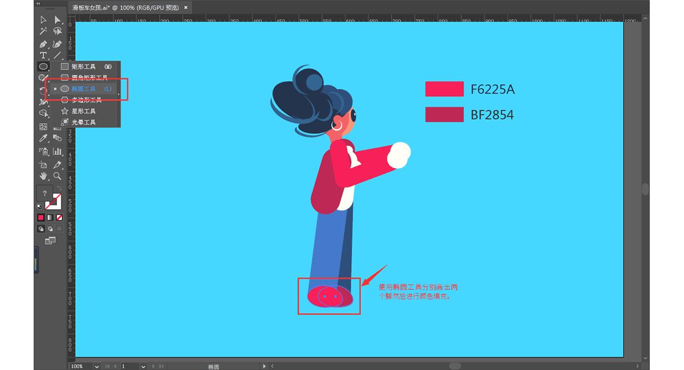This screenshot has height=370, width=684.
Task: Click the Fill box with question mark
Action: (x=45, y=194)
